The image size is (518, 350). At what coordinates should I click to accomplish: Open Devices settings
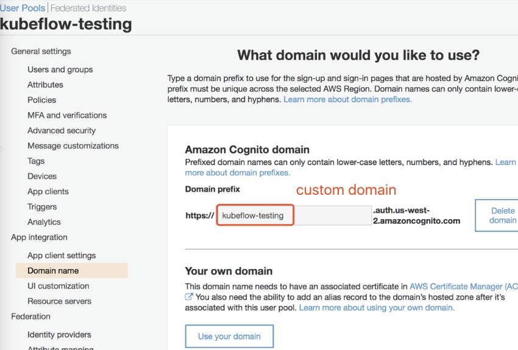(42, 176)
